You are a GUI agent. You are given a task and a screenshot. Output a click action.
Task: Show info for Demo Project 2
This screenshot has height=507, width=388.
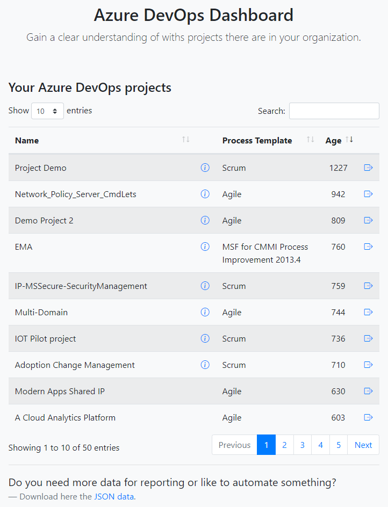click(205, 220)
